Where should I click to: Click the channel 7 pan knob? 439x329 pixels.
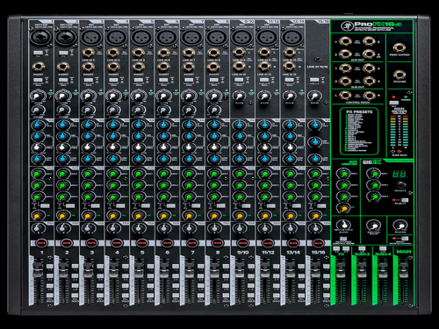click(189, 227)
